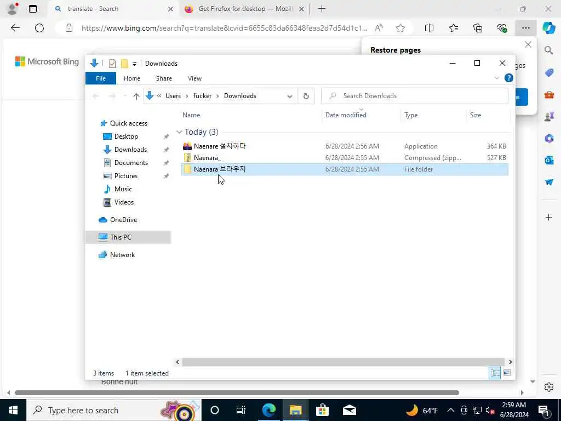The image size is (561, 421).
Task: Click the Edge sidebar search icon
Action: point(549,50)
